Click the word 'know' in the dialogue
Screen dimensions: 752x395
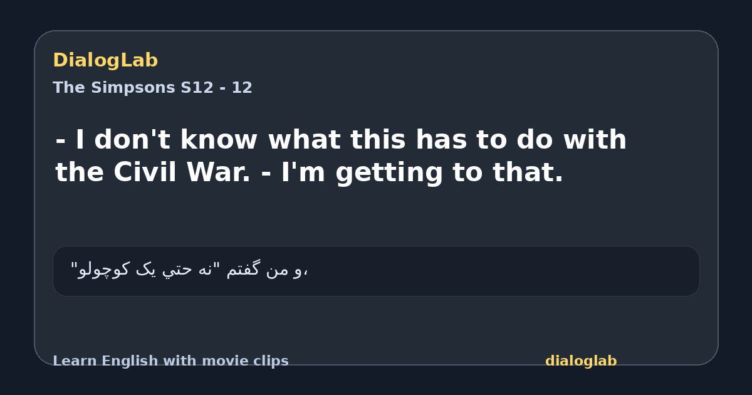click(219, 140)
